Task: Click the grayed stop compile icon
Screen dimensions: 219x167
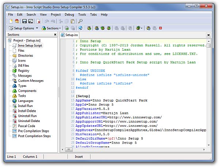Action: 73,28
